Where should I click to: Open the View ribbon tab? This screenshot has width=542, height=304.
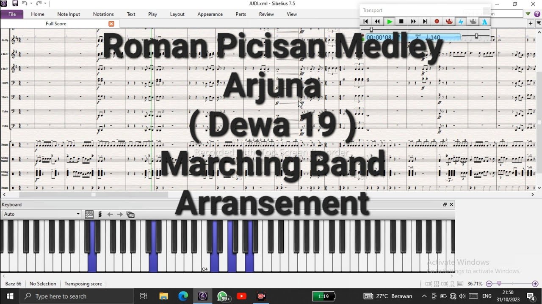[x=292, y=14]
